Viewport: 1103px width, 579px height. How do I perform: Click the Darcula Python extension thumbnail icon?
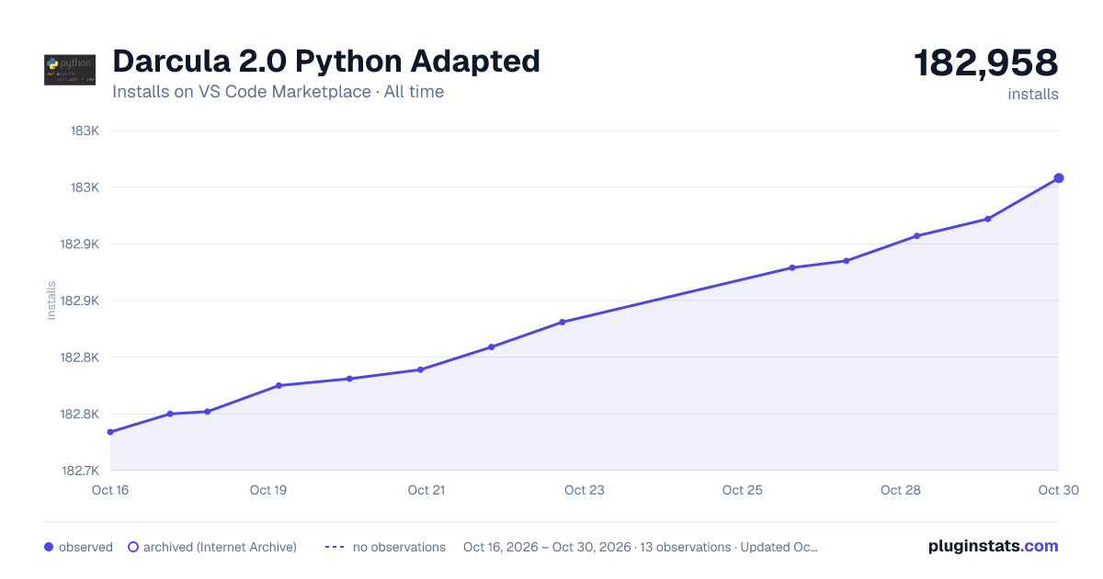tap(69, 70)
